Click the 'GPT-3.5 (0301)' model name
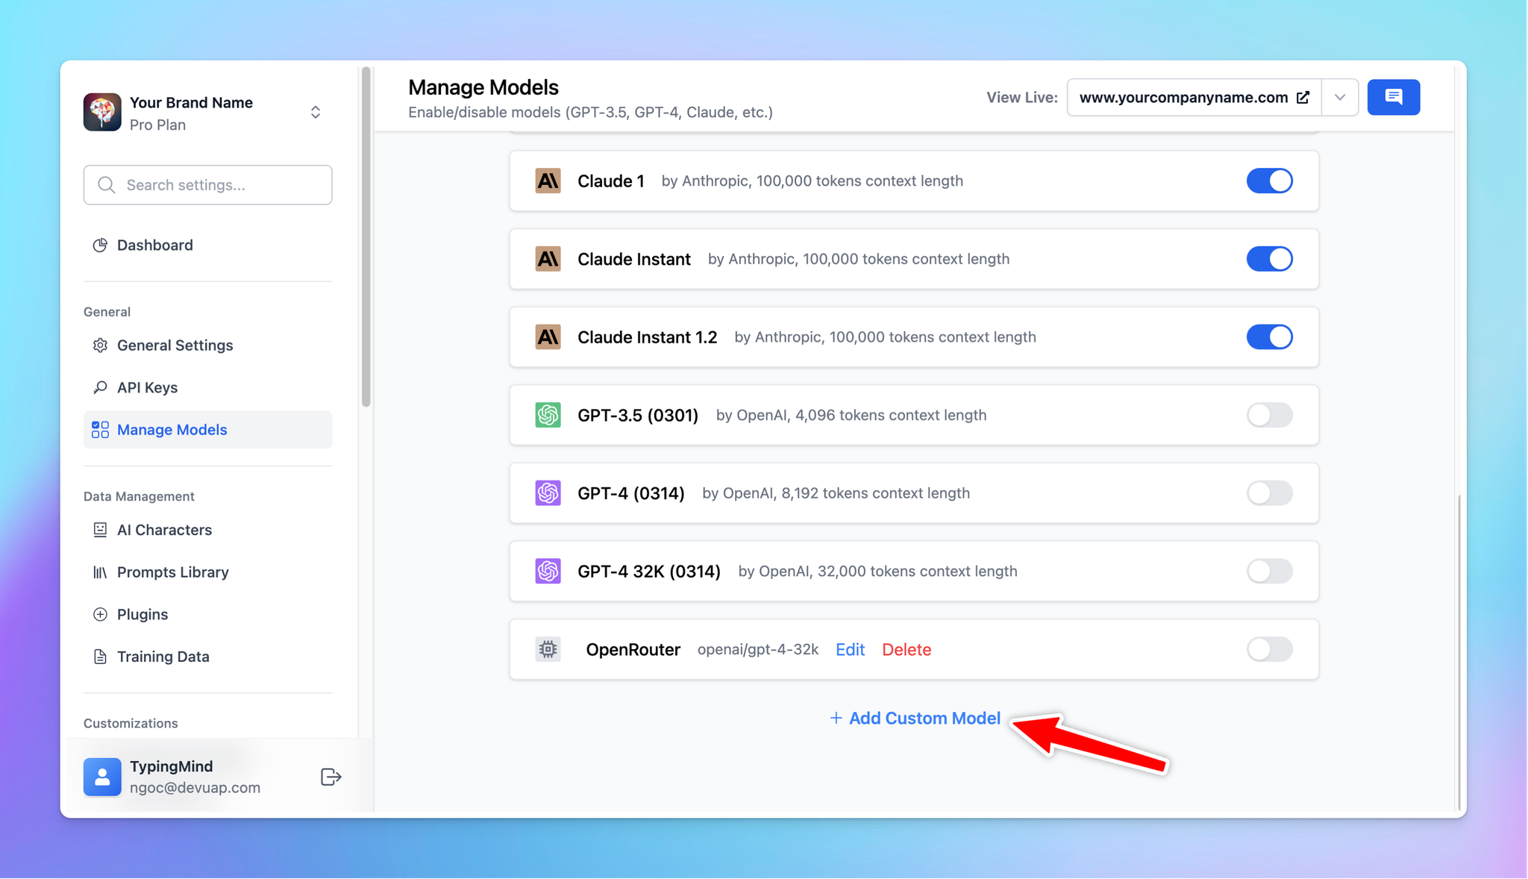Image resolution: width=1528 pixels, height=879 pixels. coord(638,415)
